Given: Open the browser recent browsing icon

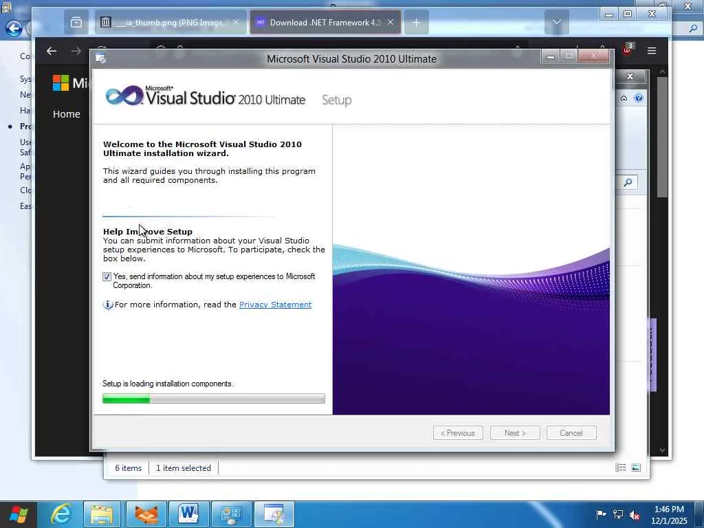Looking at the screenshot, I should coord(76,23).
